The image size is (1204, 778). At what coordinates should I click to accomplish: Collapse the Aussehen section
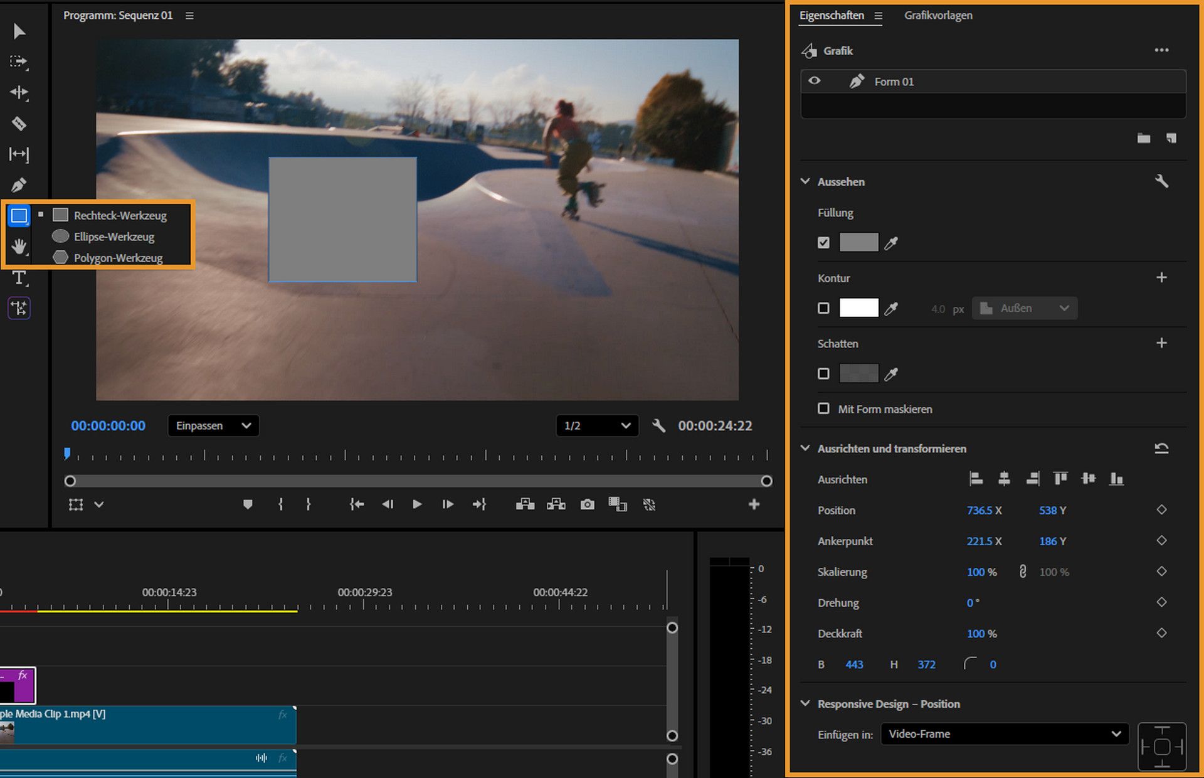pos(805,181)
